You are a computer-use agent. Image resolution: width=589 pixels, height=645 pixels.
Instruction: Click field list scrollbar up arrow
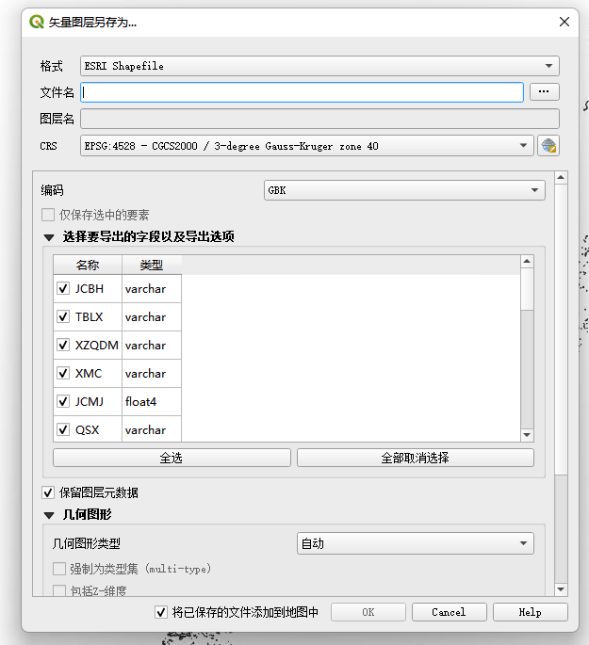click(x=527, y=261)
